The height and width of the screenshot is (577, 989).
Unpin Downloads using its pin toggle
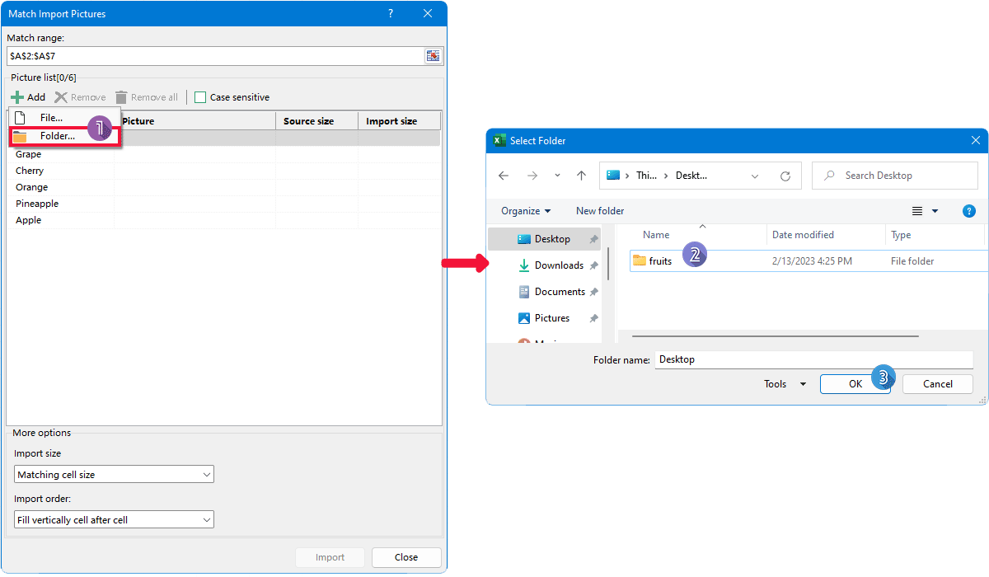pyautogui.click(x=596, y=265)
